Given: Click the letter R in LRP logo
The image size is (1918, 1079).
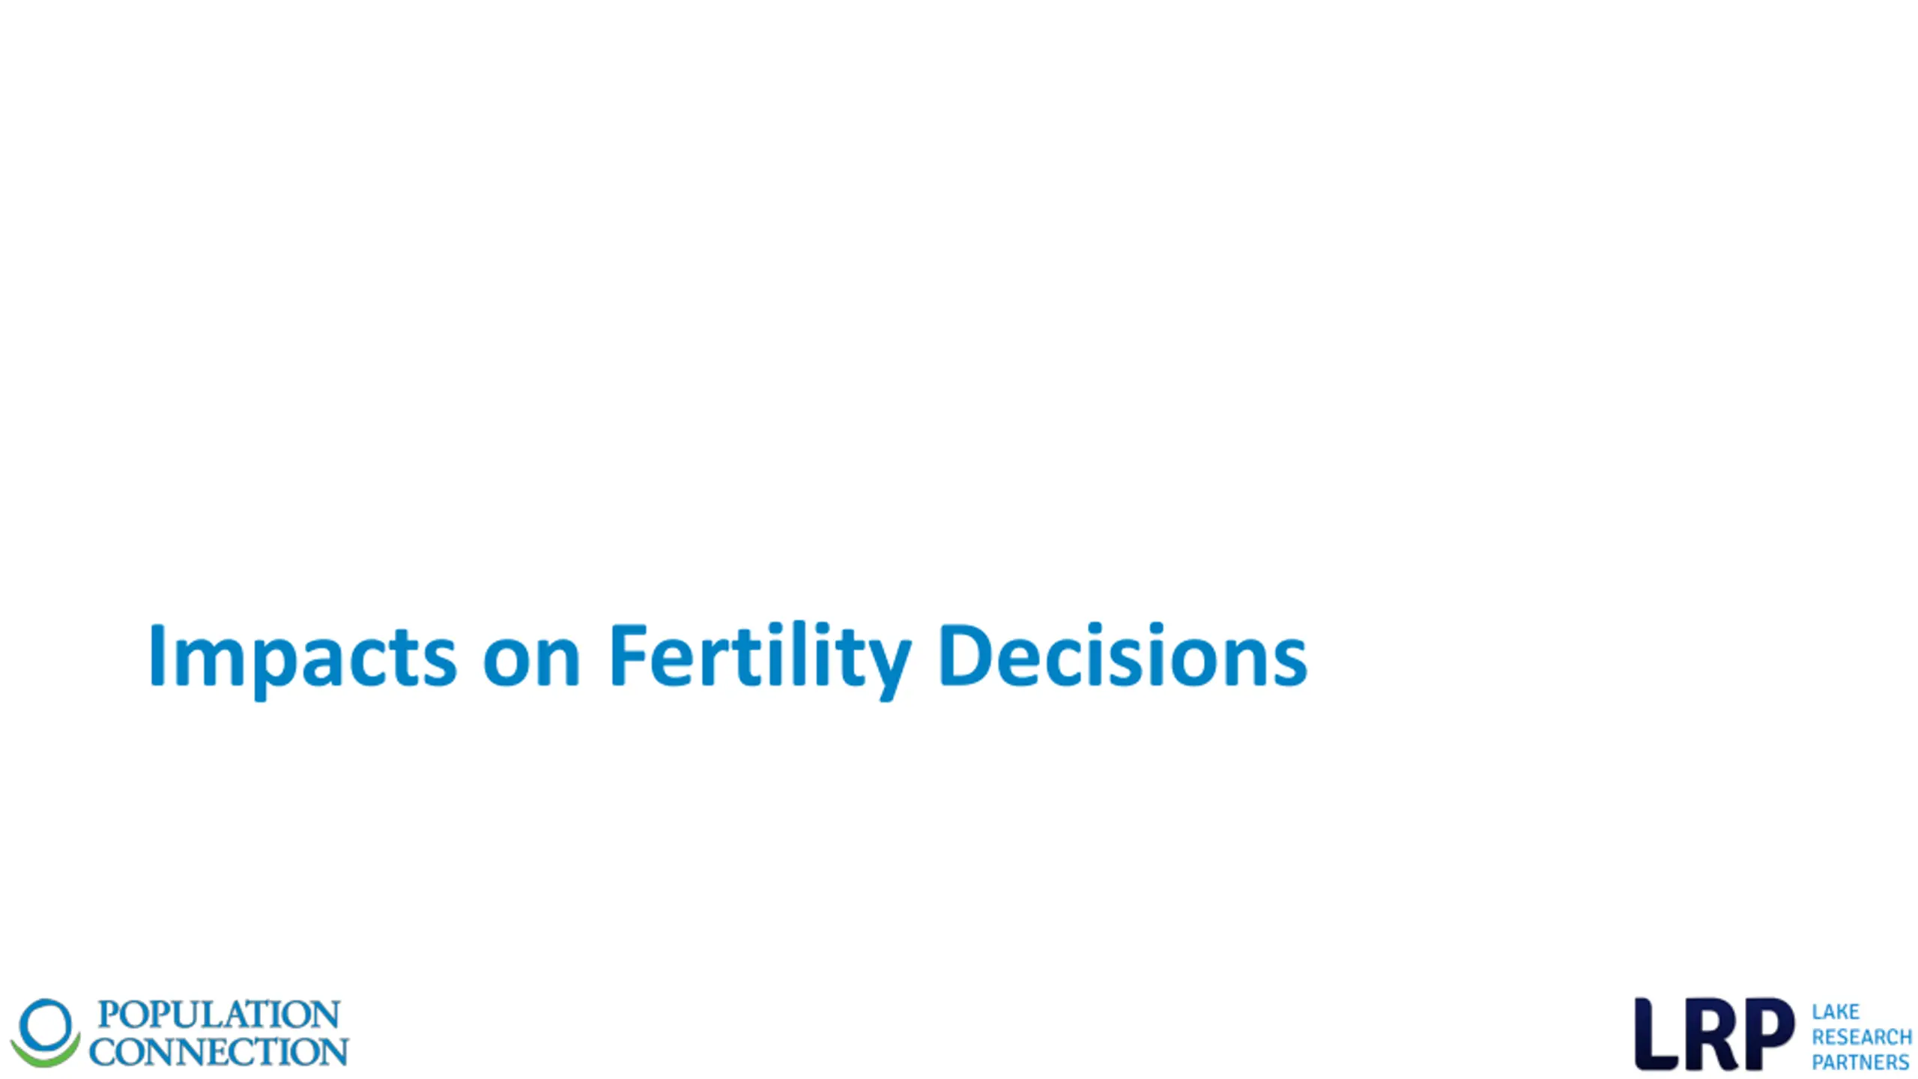Looking at the screenshot, I should (x=1711, y=1034).
